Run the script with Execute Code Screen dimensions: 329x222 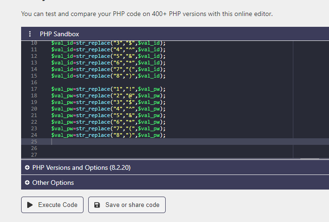52,205
